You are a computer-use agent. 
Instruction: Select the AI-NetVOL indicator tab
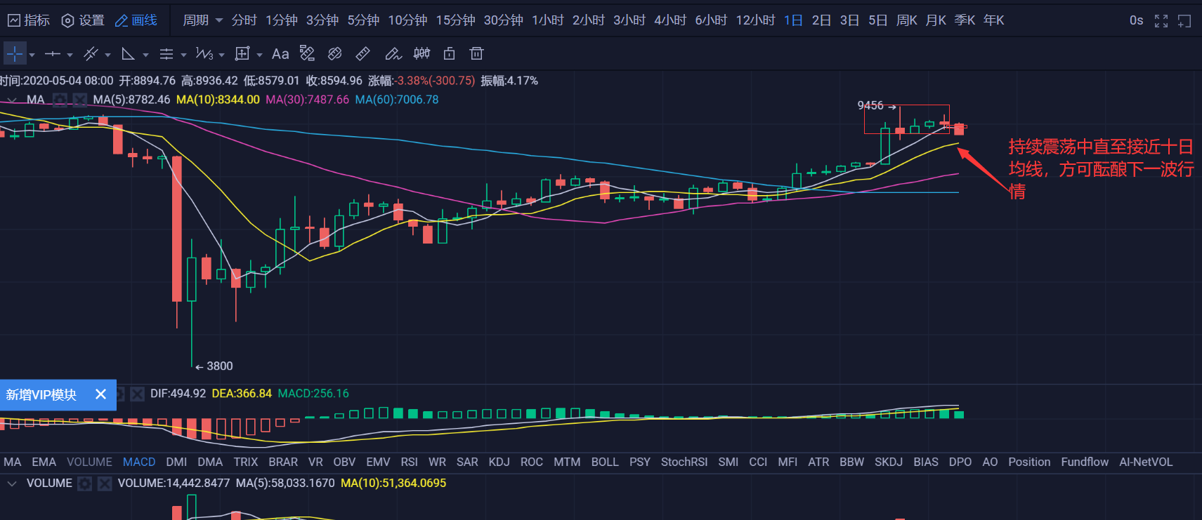point(1146,462)
